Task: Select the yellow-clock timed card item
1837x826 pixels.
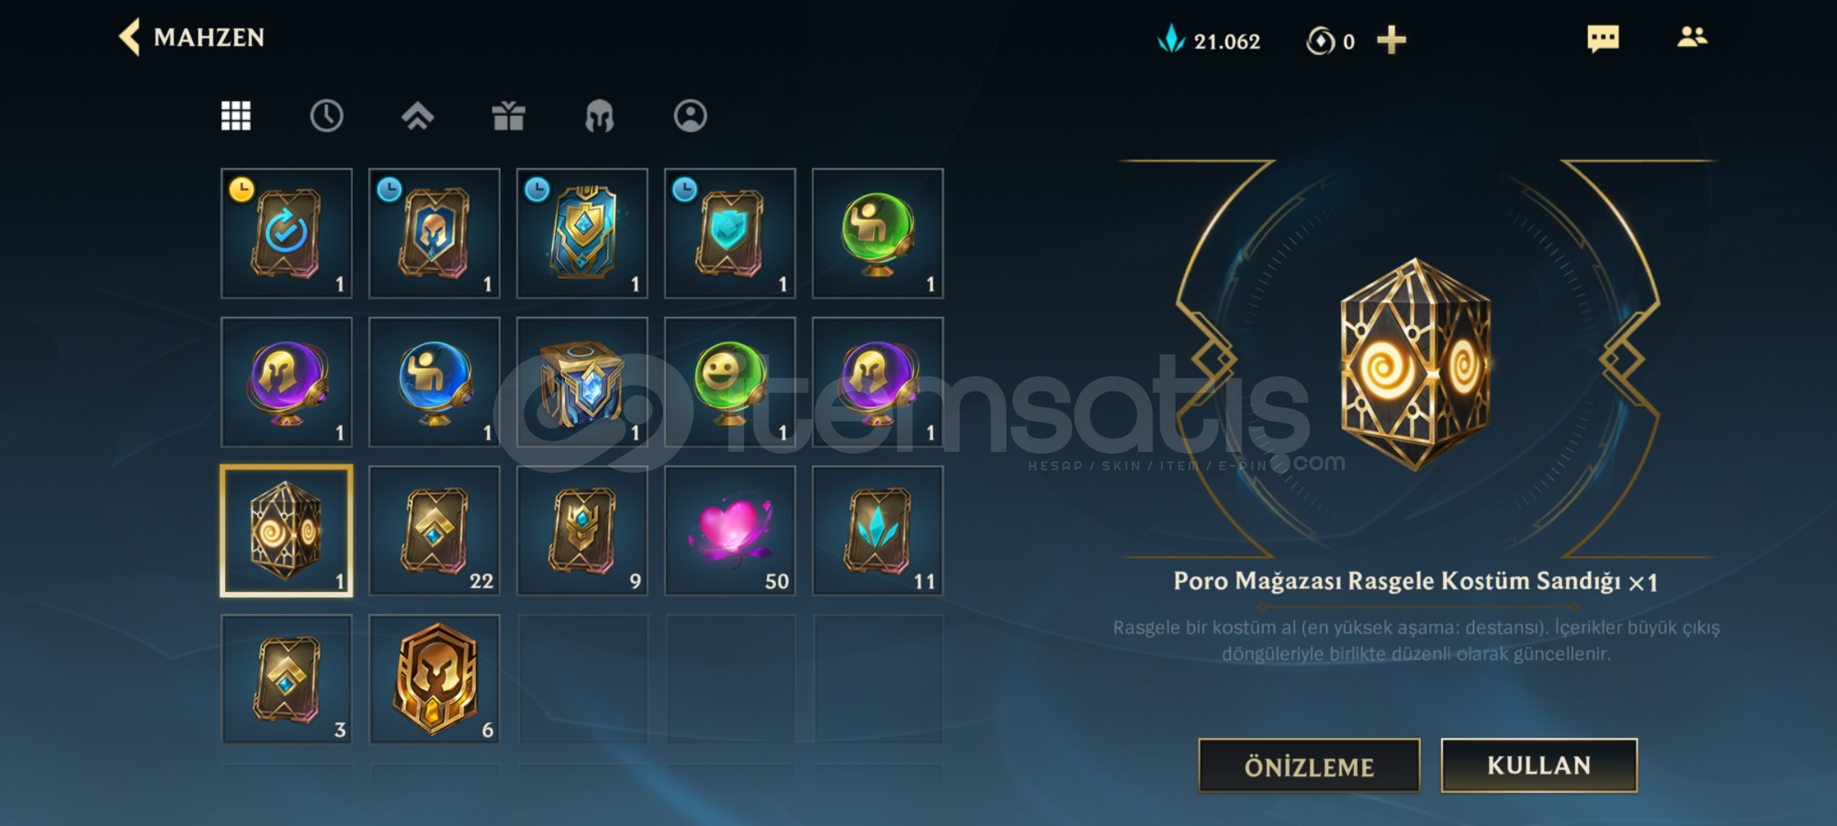Action: (x=287, y=233)
